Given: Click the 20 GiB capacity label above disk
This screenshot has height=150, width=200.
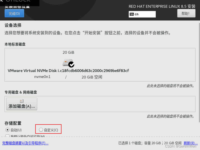Looking at the screenshot, I should [68, 52].
